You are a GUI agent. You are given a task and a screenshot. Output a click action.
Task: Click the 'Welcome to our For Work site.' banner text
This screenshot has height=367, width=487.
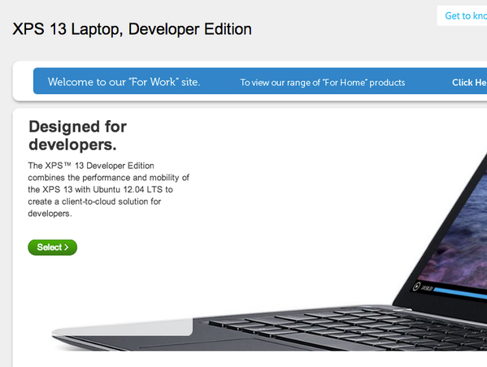(124, 82)
